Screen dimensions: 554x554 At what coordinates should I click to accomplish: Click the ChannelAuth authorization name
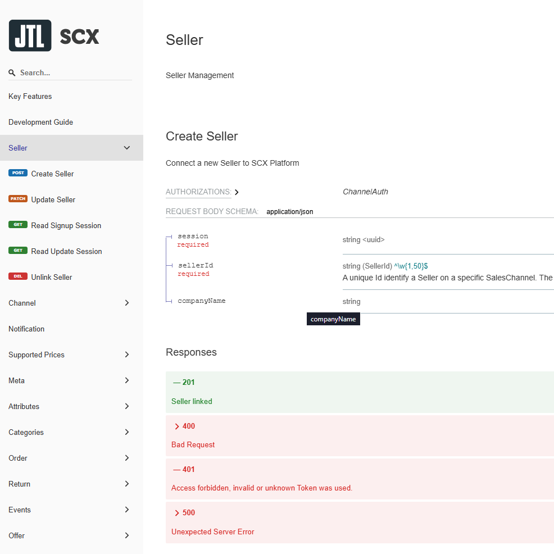(x=365, y=192)
